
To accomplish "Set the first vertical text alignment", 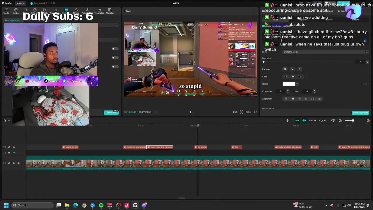I will click(x=306, y=99).
